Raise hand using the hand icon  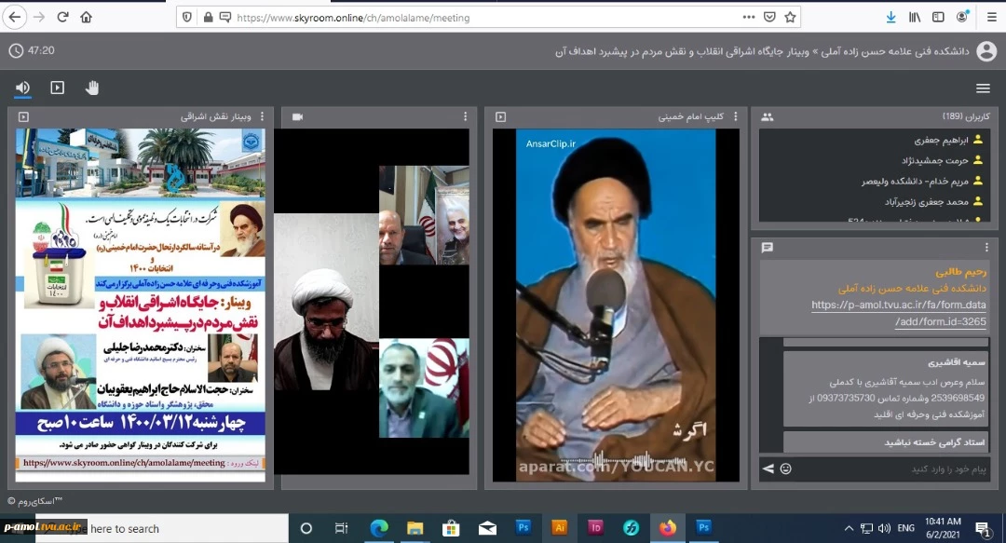click(x=92, y=88)
